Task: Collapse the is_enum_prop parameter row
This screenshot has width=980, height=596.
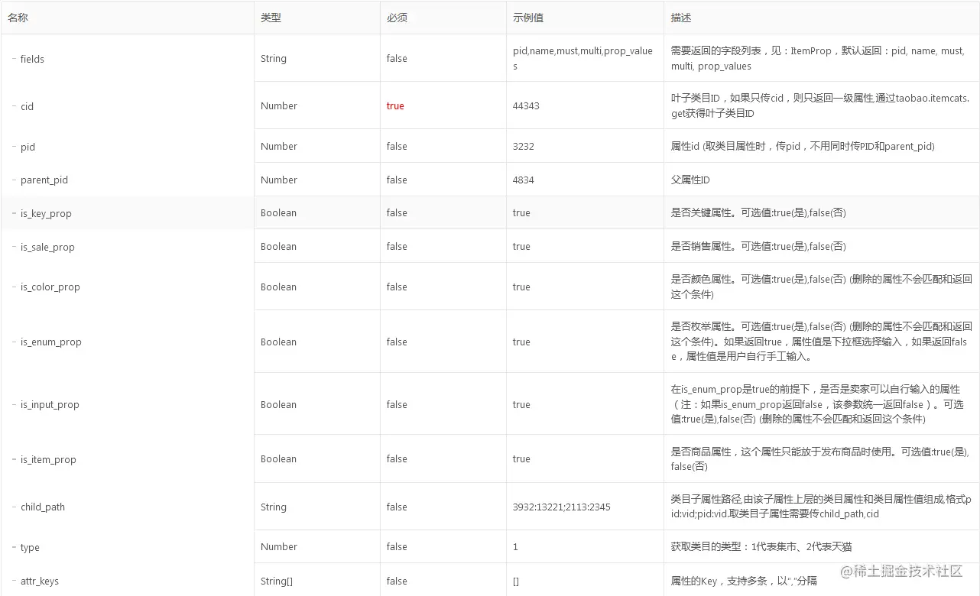Action: 13,342
